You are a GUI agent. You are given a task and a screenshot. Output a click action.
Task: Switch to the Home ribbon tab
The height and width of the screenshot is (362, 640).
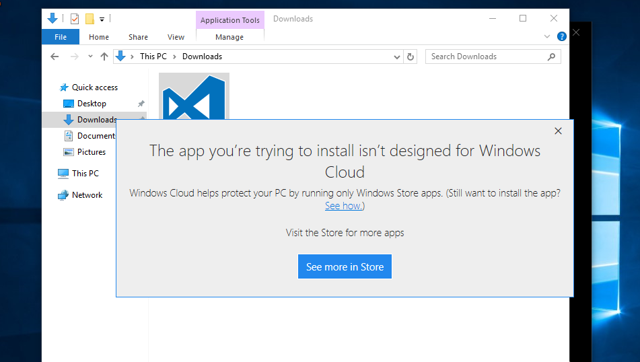99,37
